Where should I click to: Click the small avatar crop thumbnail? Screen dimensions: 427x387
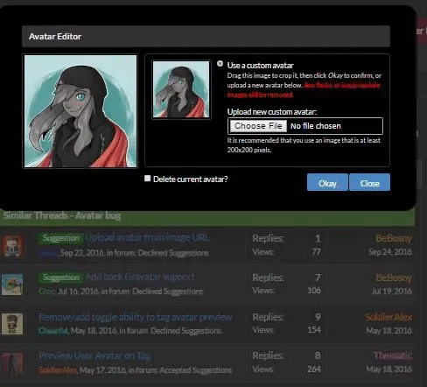tap(181, 89)
